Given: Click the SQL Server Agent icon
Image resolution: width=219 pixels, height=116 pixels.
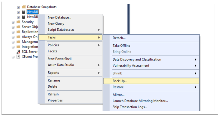Looking at the screenshot, I should 18,52.
